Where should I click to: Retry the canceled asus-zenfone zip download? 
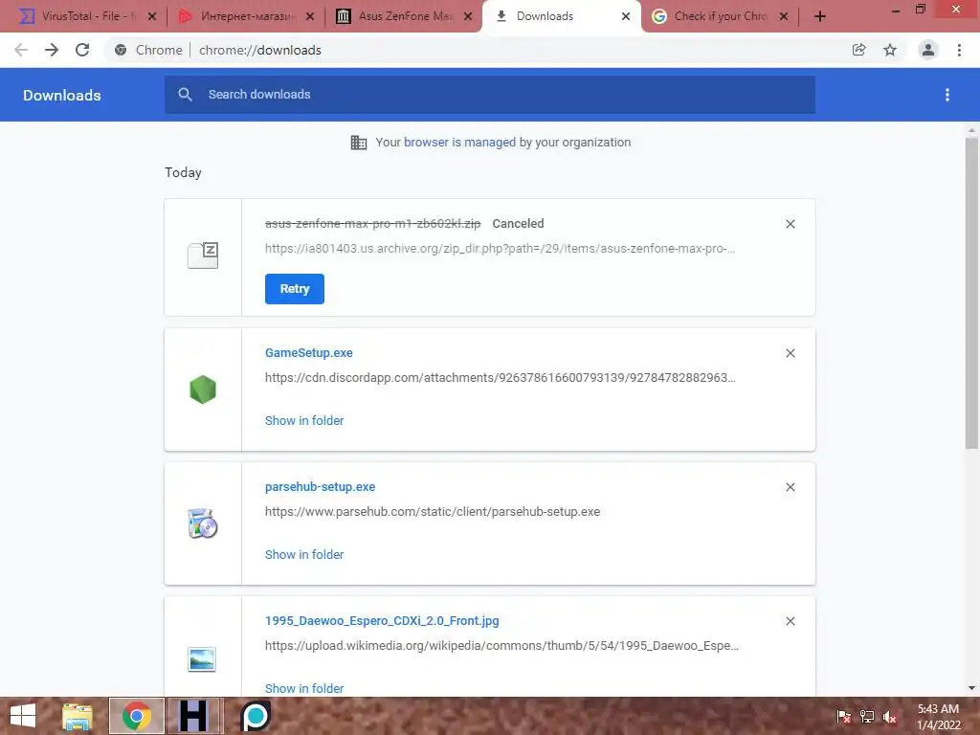295,289
